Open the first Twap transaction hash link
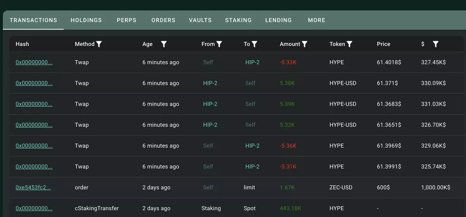This screenshot has width=466, height=217. [x=34, y=62]
